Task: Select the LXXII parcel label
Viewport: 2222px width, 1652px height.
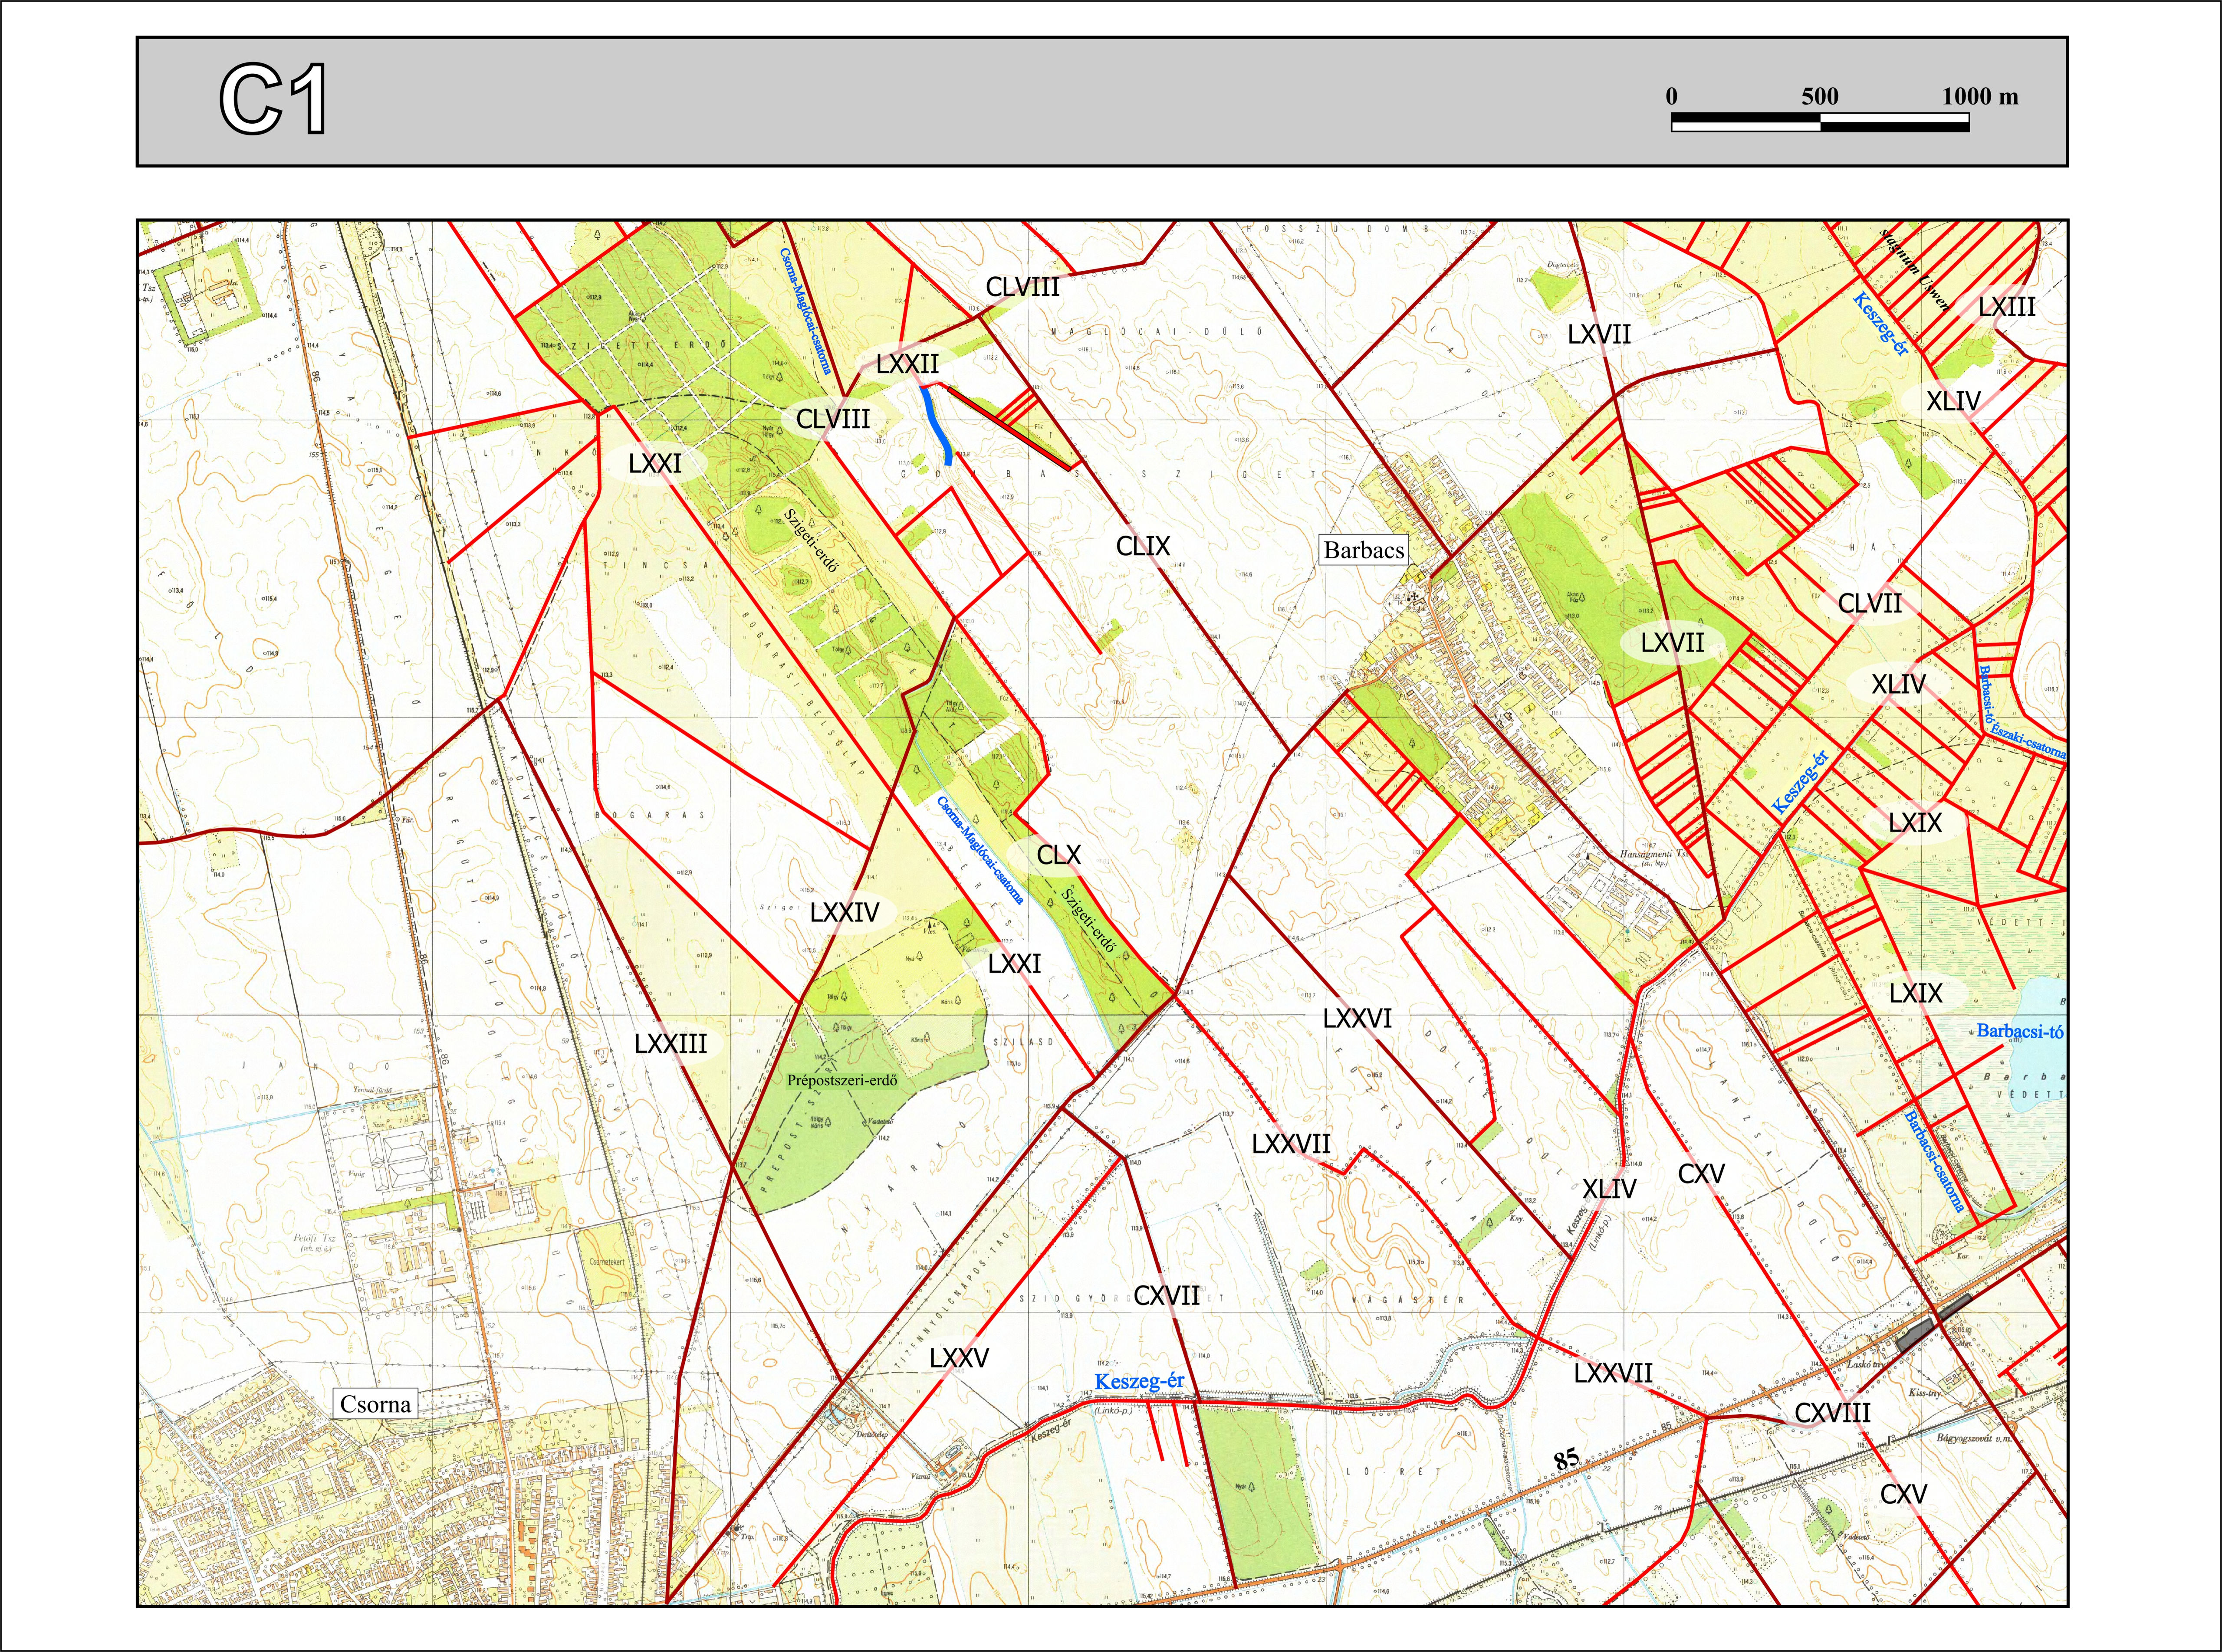Action: tap(907, 364)
